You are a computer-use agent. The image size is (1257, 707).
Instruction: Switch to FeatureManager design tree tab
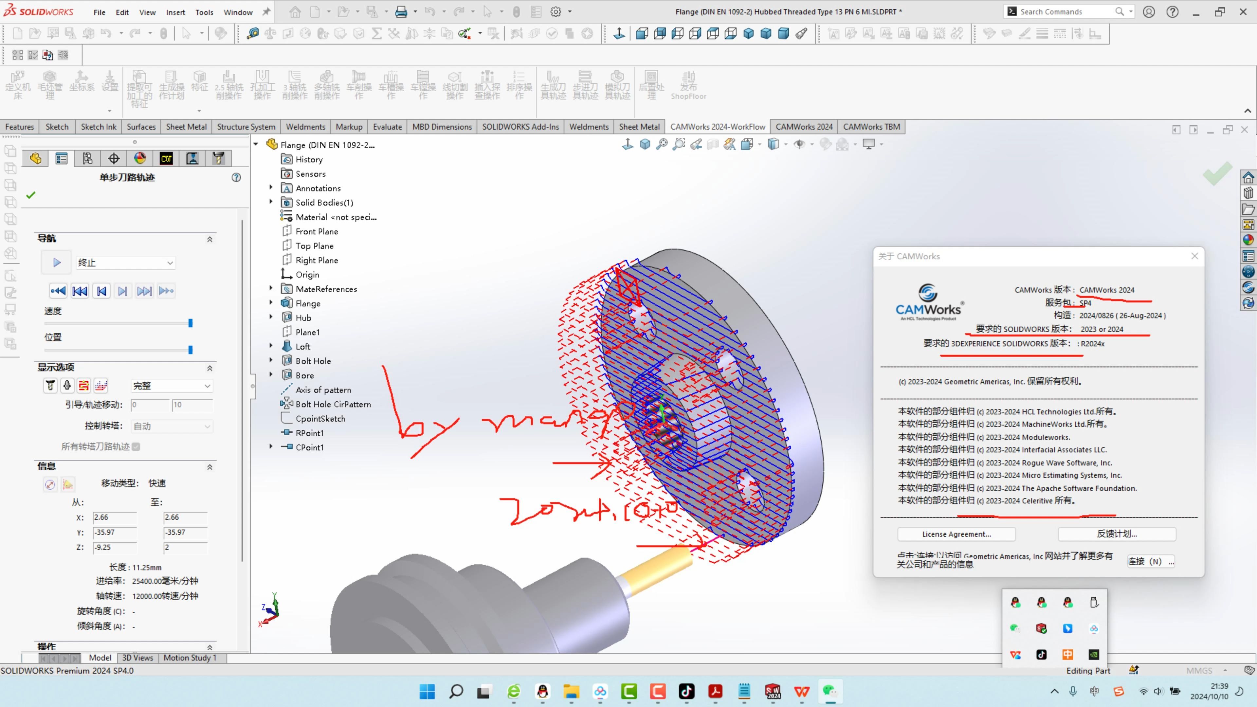36,158
